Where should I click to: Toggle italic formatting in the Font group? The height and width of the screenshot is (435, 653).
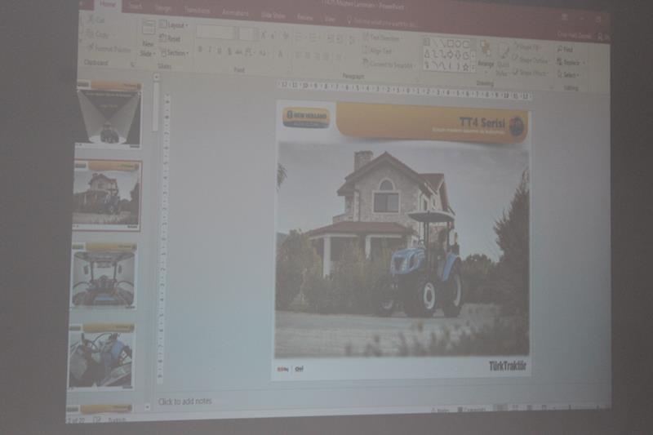tap(209, 51)
